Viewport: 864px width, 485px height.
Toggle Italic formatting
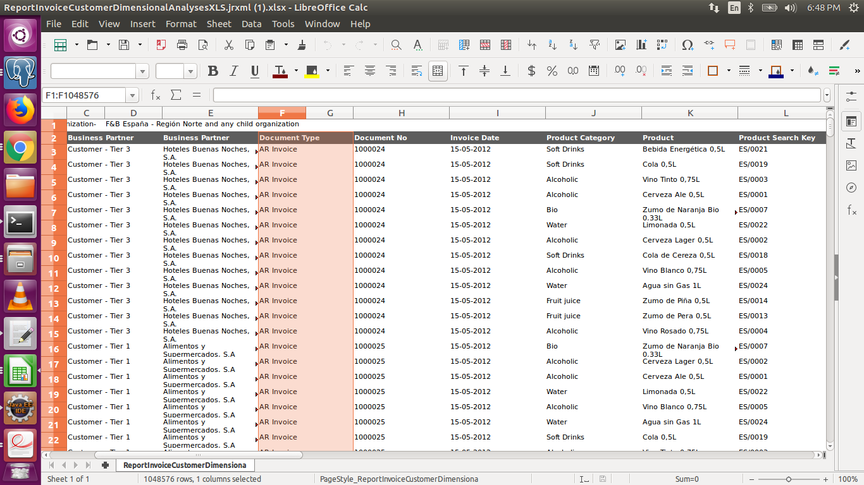pyautogui.click(x=234, y=71)
